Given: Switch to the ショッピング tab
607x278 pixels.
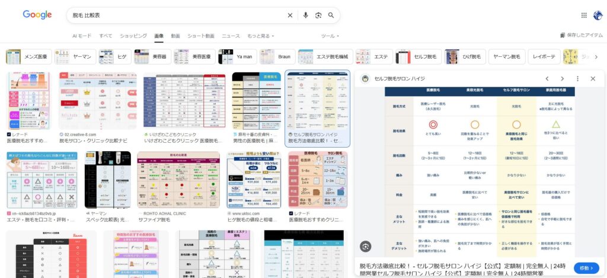Looking at the screenshot, I should click(x=133, y=36).
